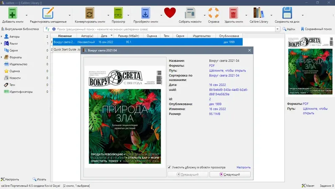Click advanced search gear icon in search bar
Image resolution: width=335 pixels, height=189 pixels.
[54, 29]
